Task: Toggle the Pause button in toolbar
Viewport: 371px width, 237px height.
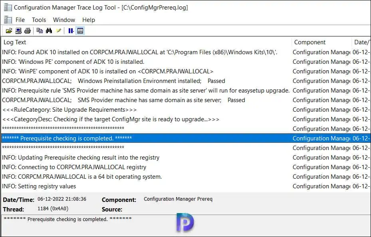Action: pos(71,31)
